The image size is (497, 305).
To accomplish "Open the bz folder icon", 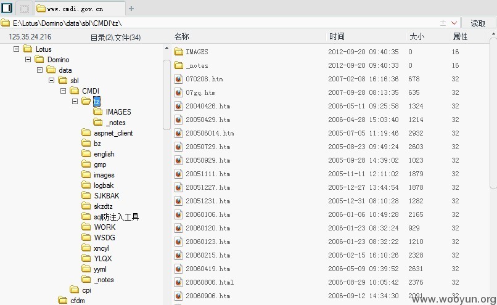I will point(86,143).
